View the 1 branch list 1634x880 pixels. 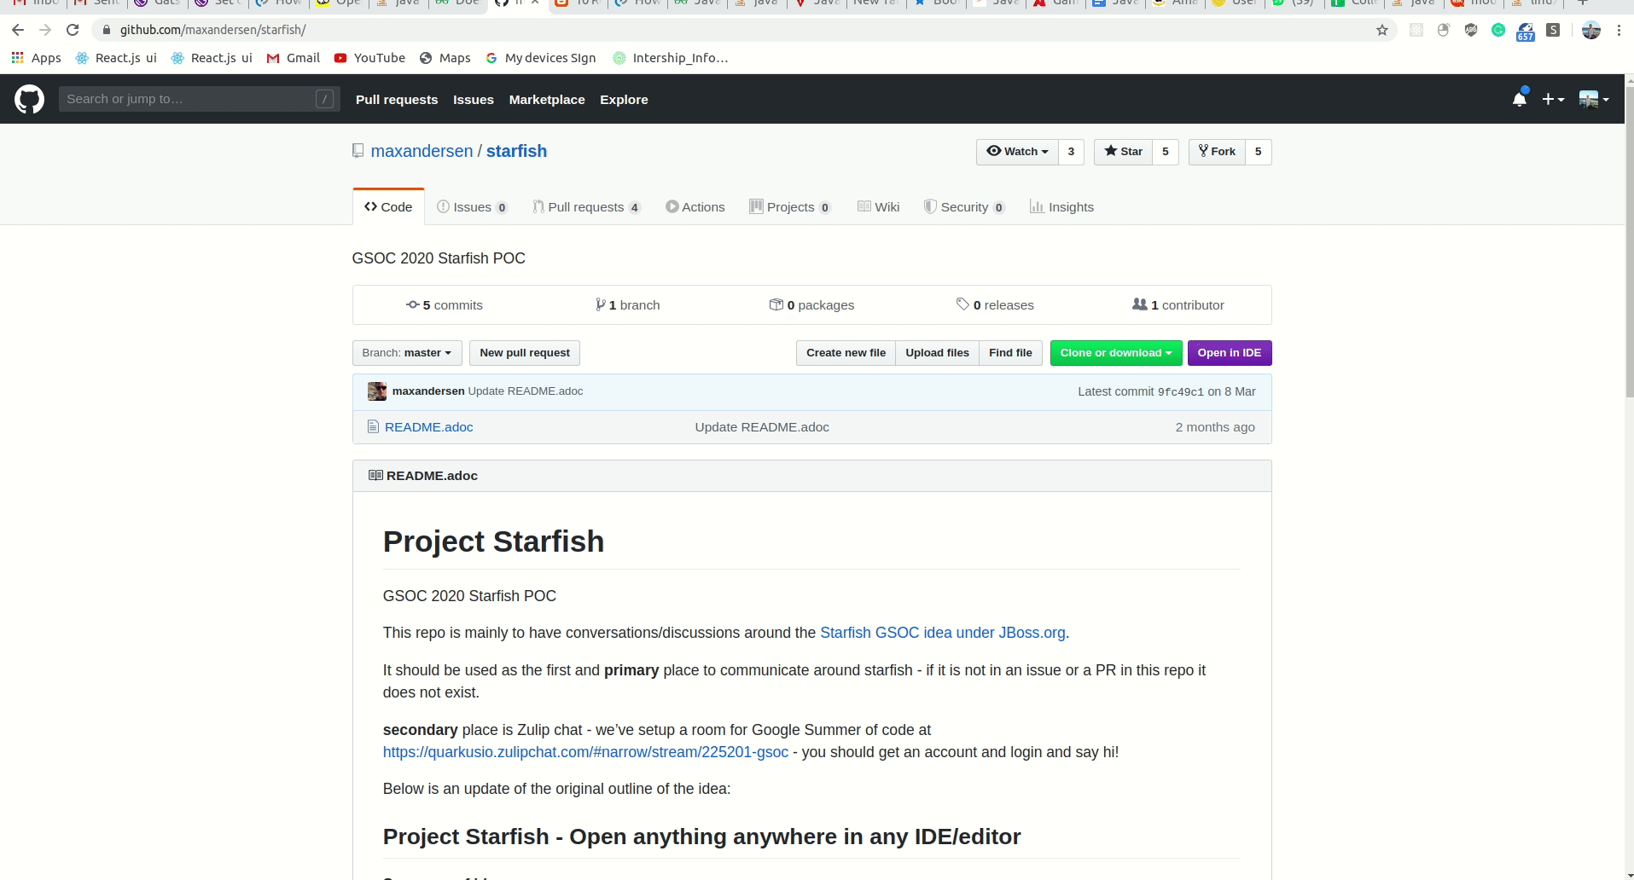[x=628, y=305]
